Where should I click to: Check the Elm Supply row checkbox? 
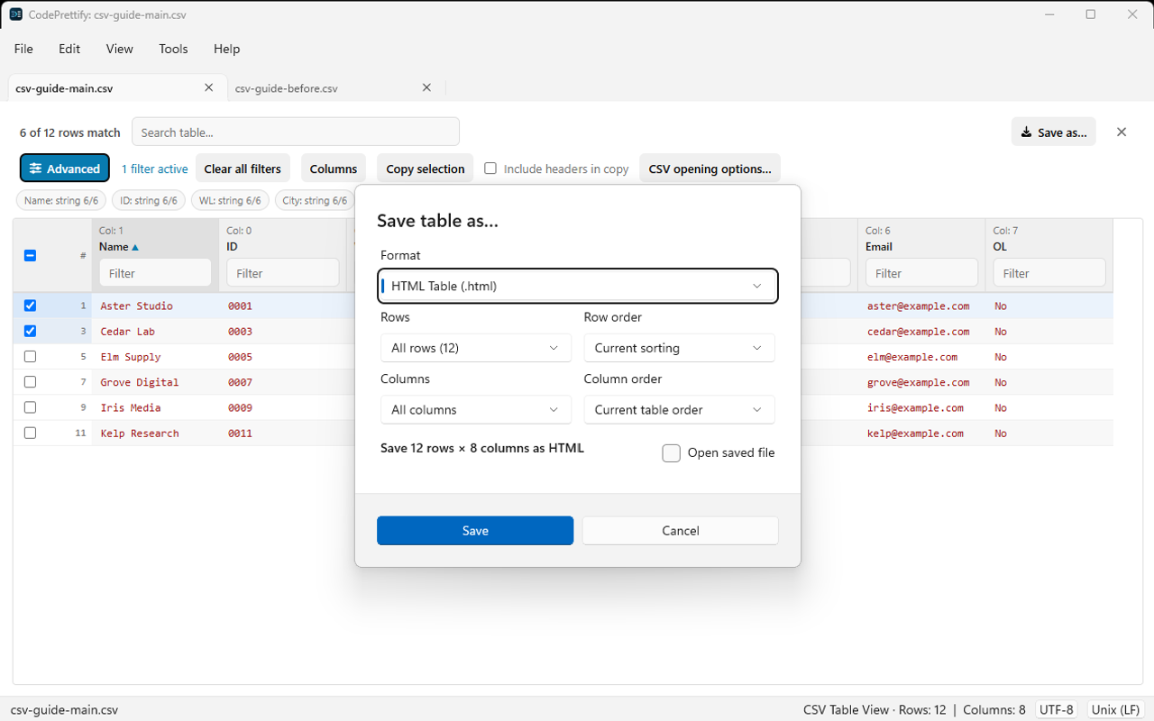tap(30, 357)
